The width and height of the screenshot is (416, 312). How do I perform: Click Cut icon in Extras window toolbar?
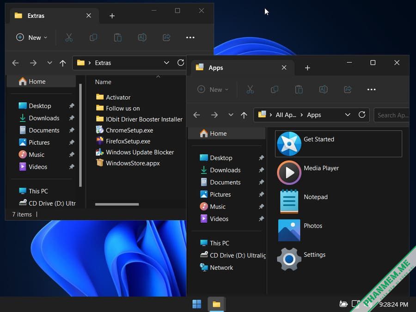(69, 38)
